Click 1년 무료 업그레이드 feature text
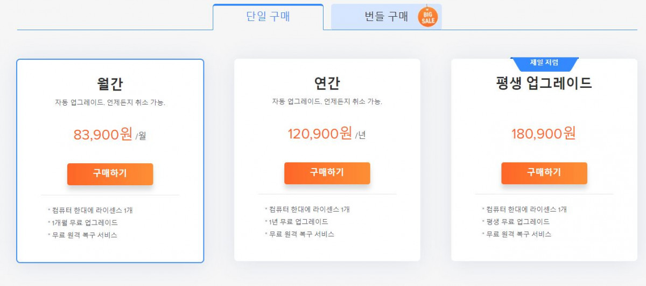Viewport: 646px width, 286px height. click(298, 222)
